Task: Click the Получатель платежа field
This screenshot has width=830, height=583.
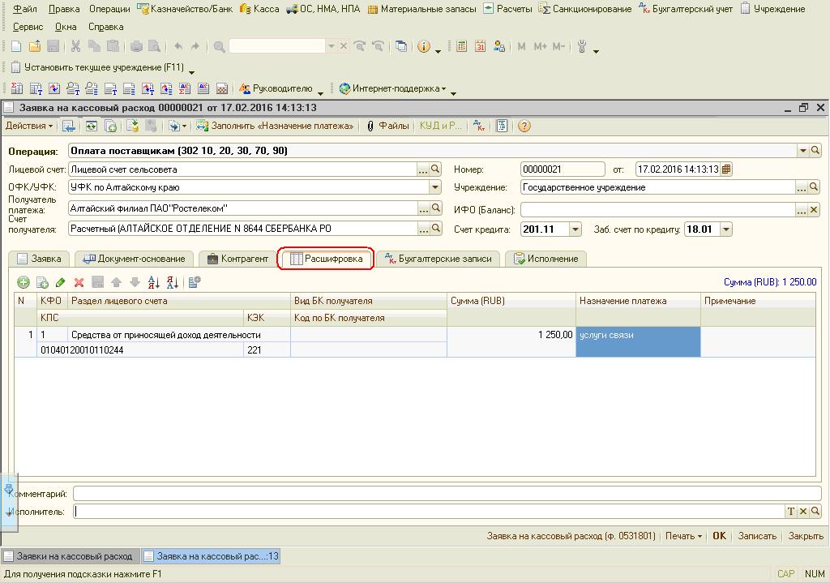Action: pyautogui.click(x=243, y=208)
